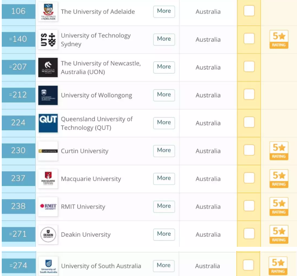This screenshot has width=297, height=276.
Task: Open the QUT logo icon
Action: pyautogui.click(x=48, y=123)
